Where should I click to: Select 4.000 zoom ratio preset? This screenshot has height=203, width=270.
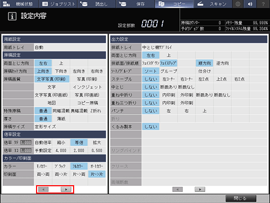(61, 150)
